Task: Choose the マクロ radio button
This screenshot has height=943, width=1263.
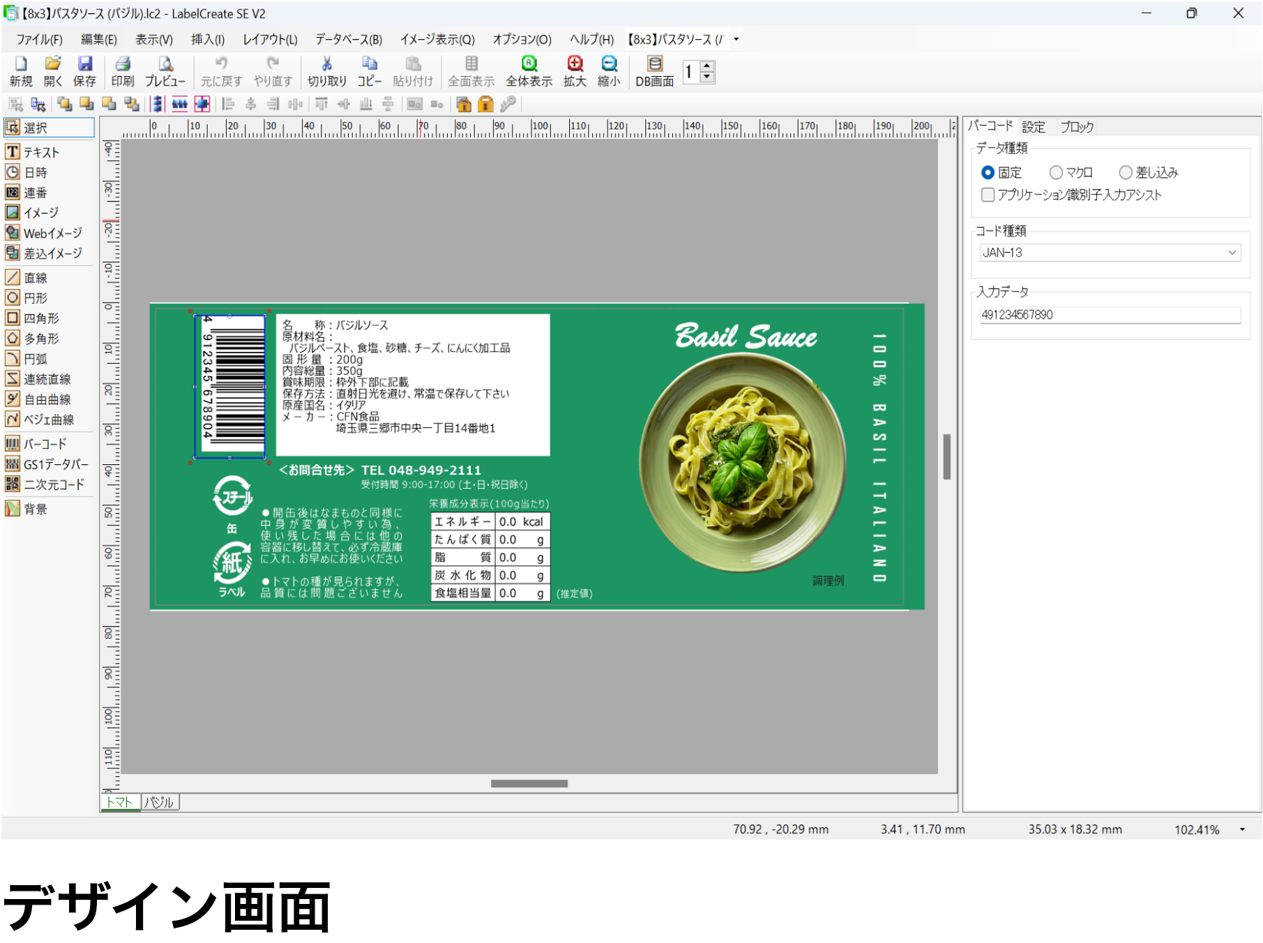Action: [1057, 173]
